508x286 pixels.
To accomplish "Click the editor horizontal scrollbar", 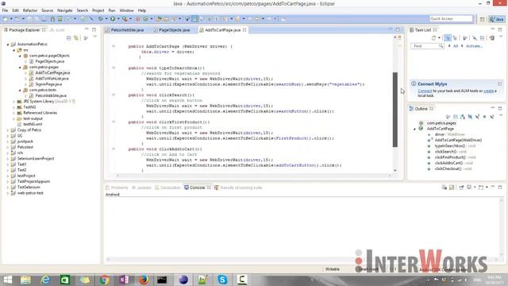I will [x=254, y=176].
